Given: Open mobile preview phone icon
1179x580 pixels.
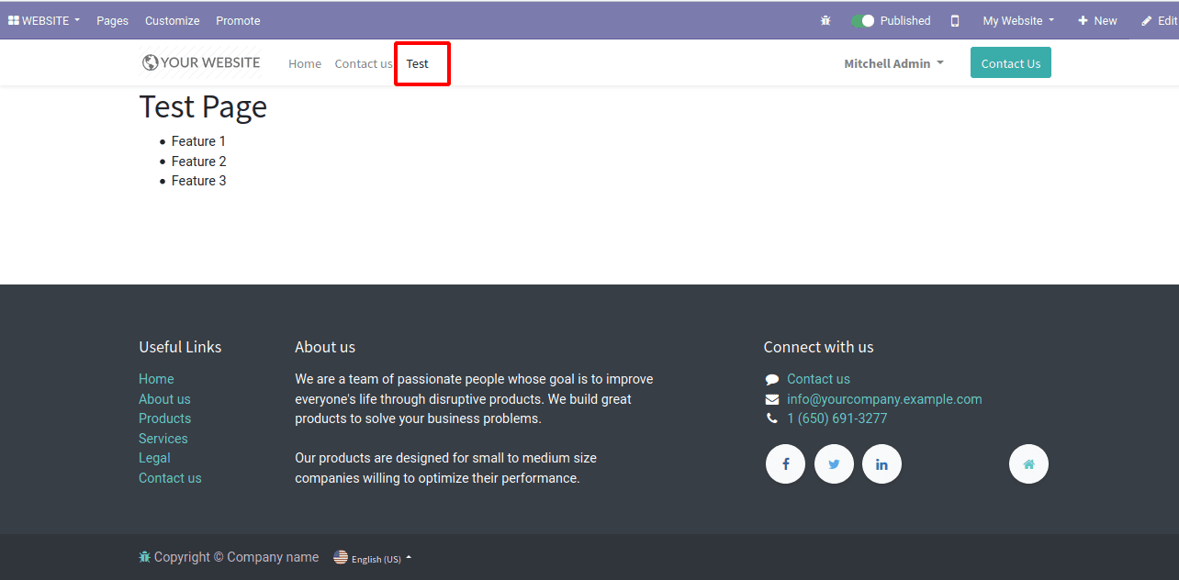Looking at the screenshot, I should [x=955, y=20].
